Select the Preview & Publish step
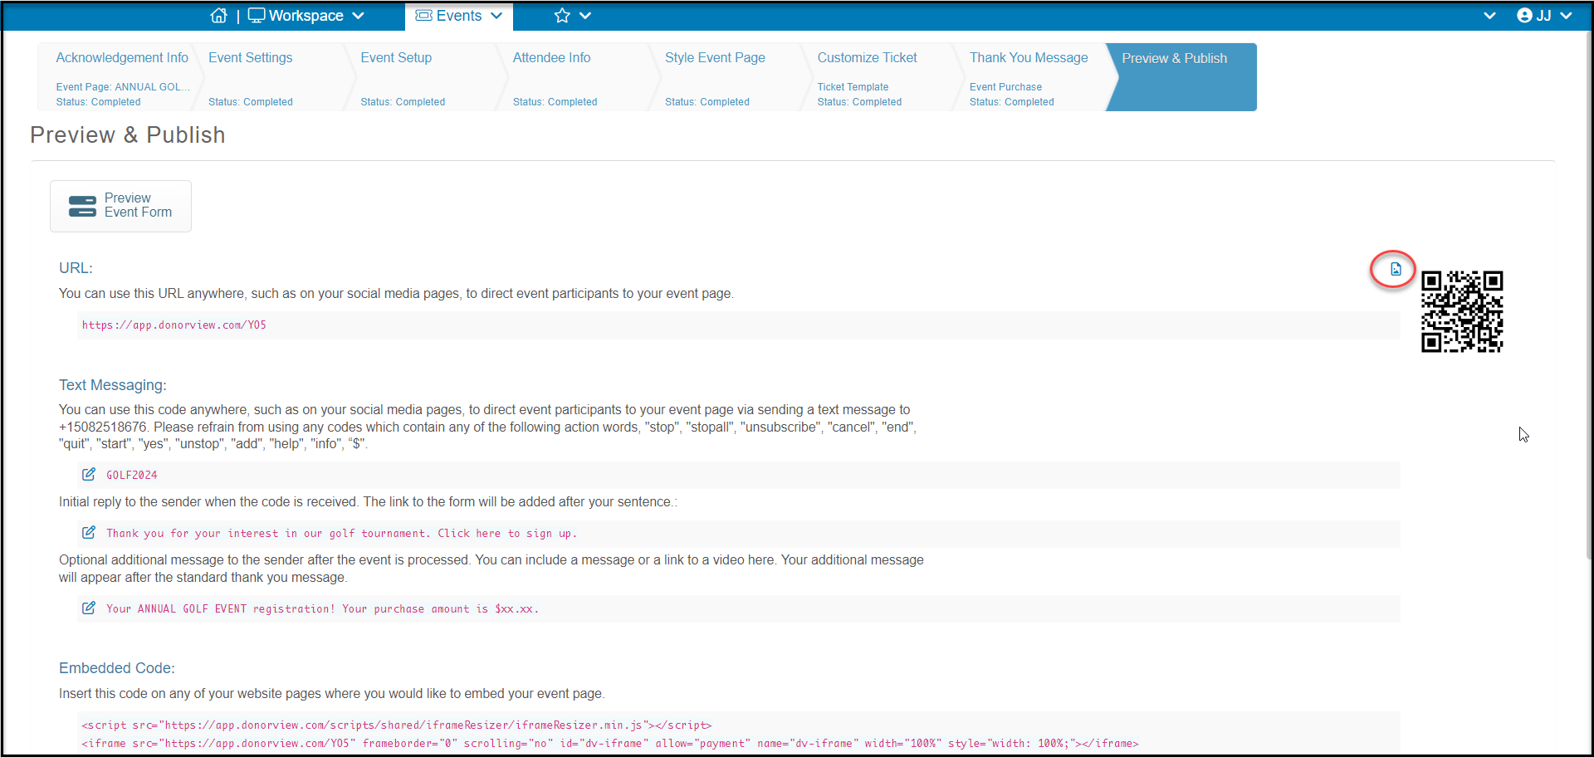 click(x=1181, y=76)
